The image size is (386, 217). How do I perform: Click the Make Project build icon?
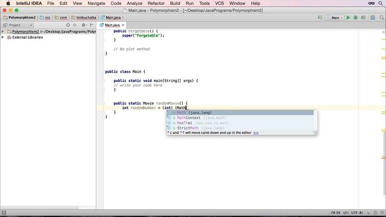(x=320, y=17)
